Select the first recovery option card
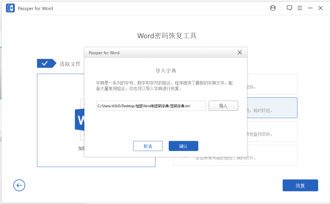 pos(272,84)
